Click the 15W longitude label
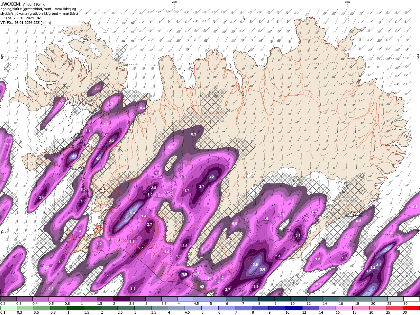Image resolution: width=420 pixels, height=315 pixels. [x=347, y=2]
